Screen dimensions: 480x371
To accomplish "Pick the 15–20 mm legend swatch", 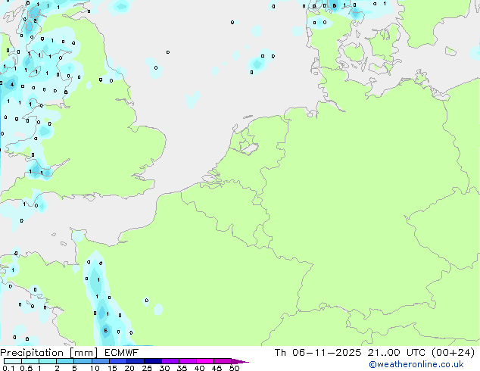I will pos(117,361).
